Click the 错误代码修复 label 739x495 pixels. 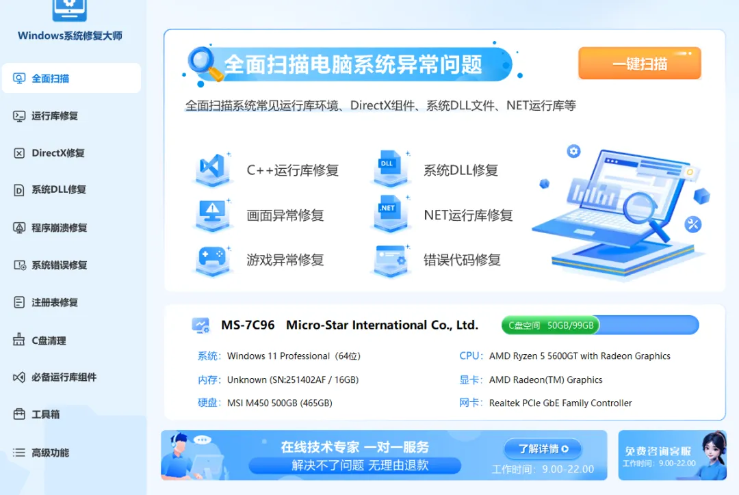462,260
